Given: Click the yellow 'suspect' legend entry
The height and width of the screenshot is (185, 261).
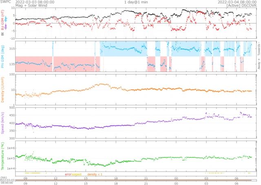Looking at the screenshot, I should (x=77, y=174).
